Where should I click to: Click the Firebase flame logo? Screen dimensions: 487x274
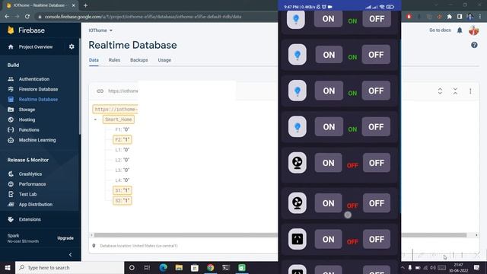pos(11,30)
